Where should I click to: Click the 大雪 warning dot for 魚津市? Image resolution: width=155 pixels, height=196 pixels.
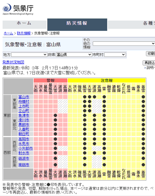(55, 116)
